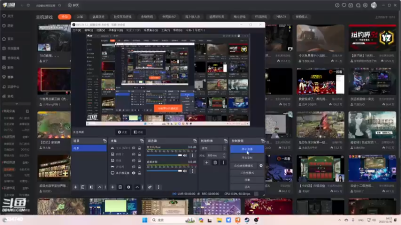Viewport: 401px width, 225px height.
Task: Delete selected source with the trash icon
Action: tap(120, 187)
